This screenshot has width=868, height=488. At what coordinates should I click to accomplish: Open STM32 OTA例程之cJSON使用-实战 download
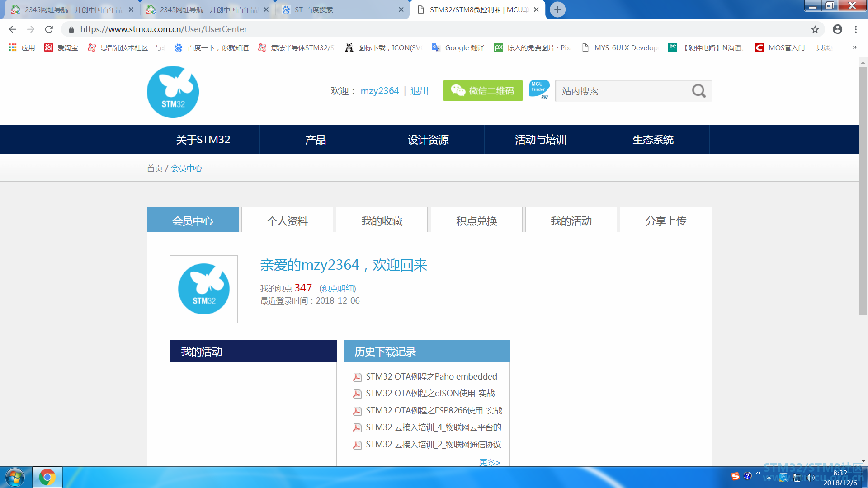(430, 393)
